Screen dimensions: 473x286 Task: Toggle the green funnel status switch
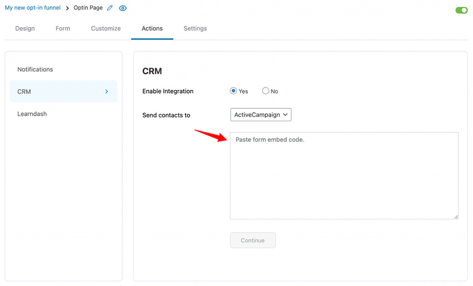pos(461,10)
